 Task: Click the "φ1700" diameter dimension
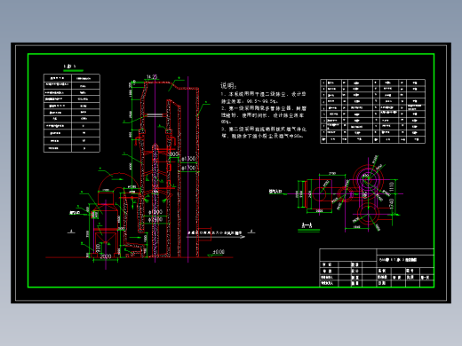click(x=188, y=168)
